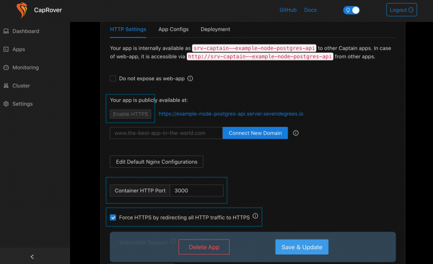The width and height of the screenshot is (433, 264).
Task: Focus the new domain input field
Action: (166, 133)
